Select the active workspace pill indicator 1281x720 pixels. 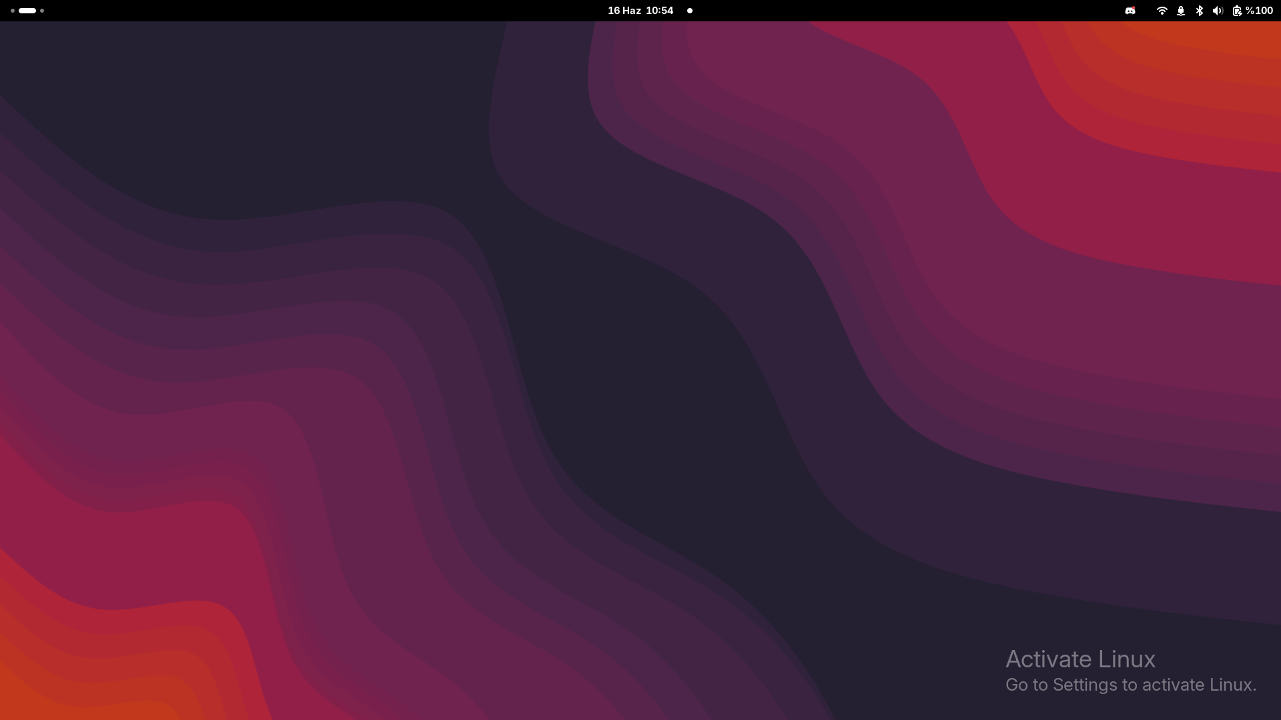click(x=27, y=11)
